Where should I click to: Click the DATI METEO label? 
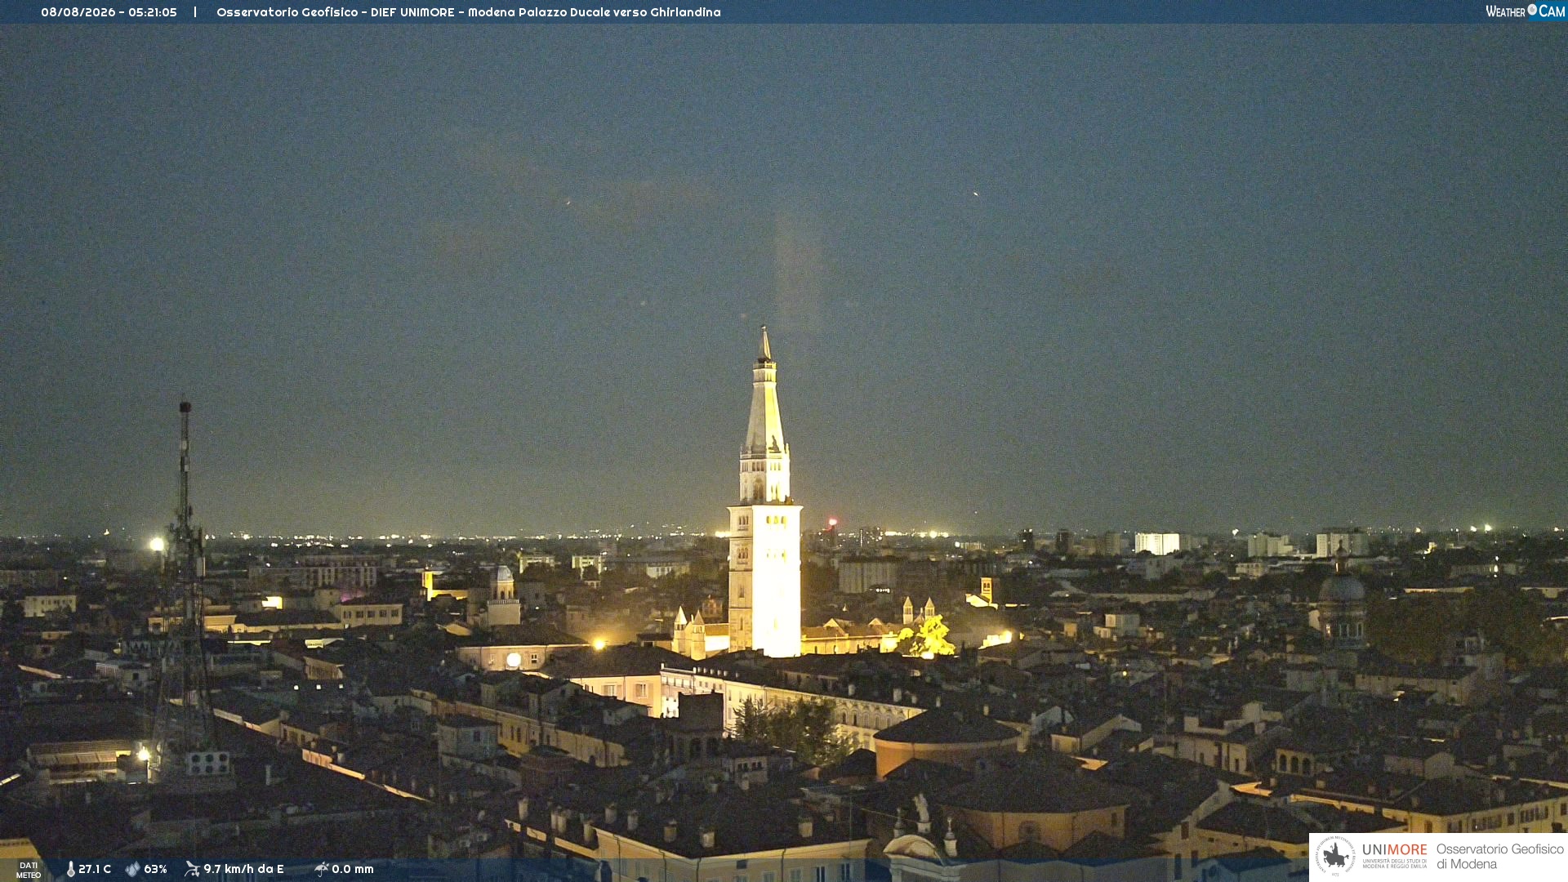(29, 870)
